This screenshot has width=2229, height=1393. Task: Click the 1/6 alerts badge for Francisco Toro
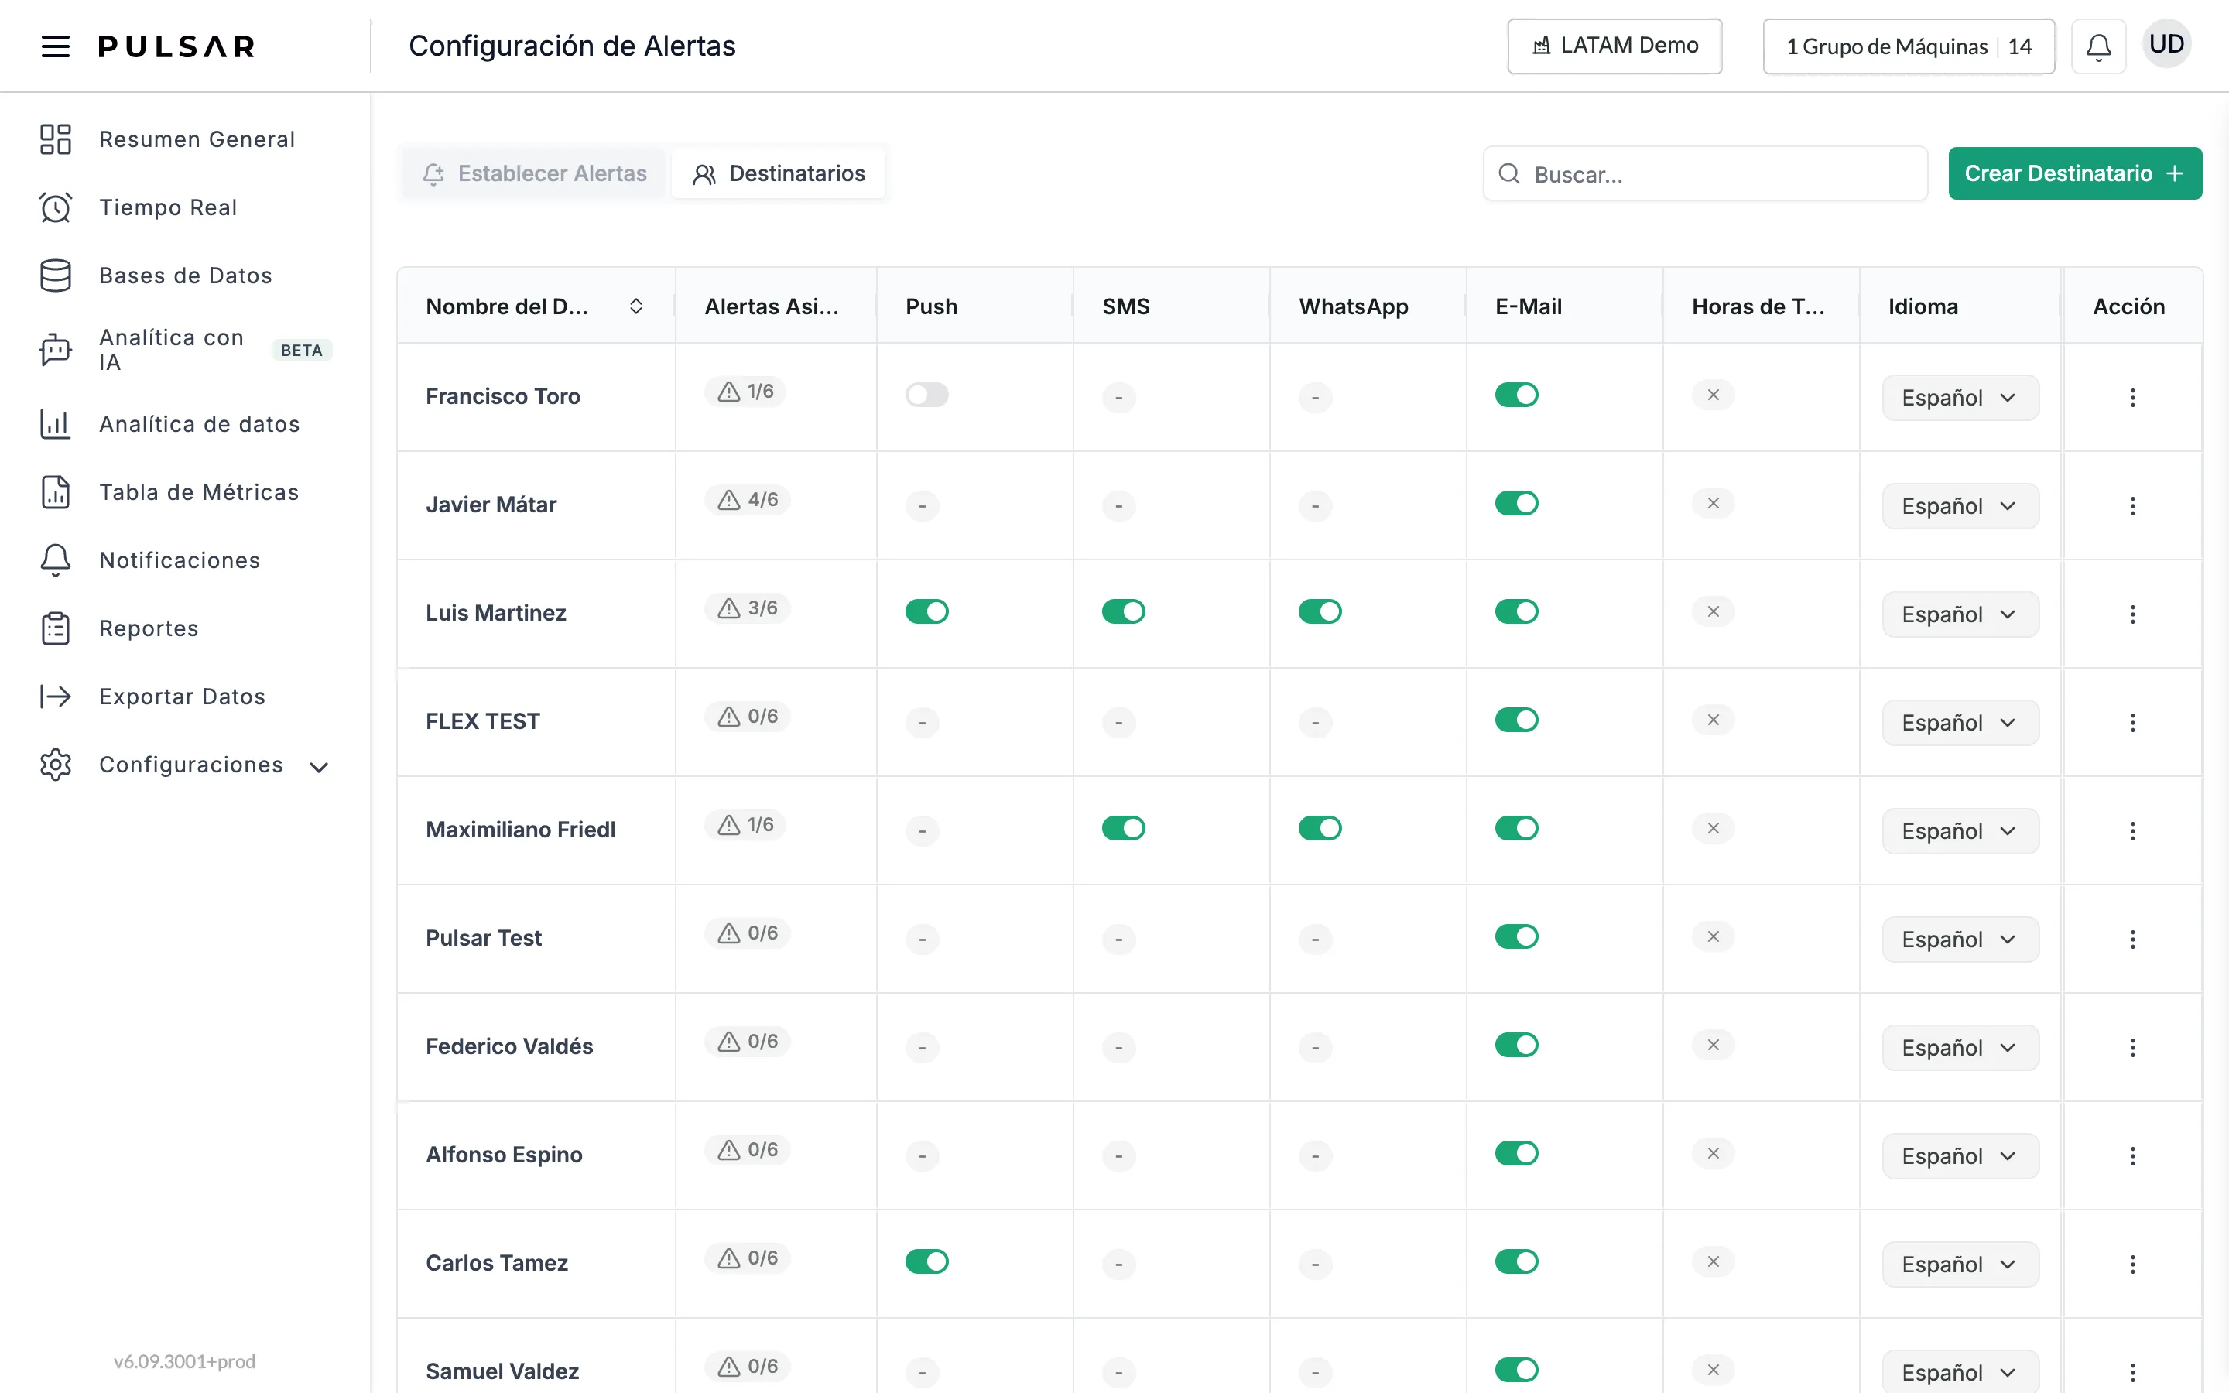click(x=745, y=392)
